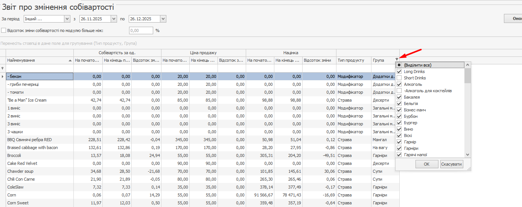
Task: Click the resize grip of the filter popup
Action: tap(469, 169)
